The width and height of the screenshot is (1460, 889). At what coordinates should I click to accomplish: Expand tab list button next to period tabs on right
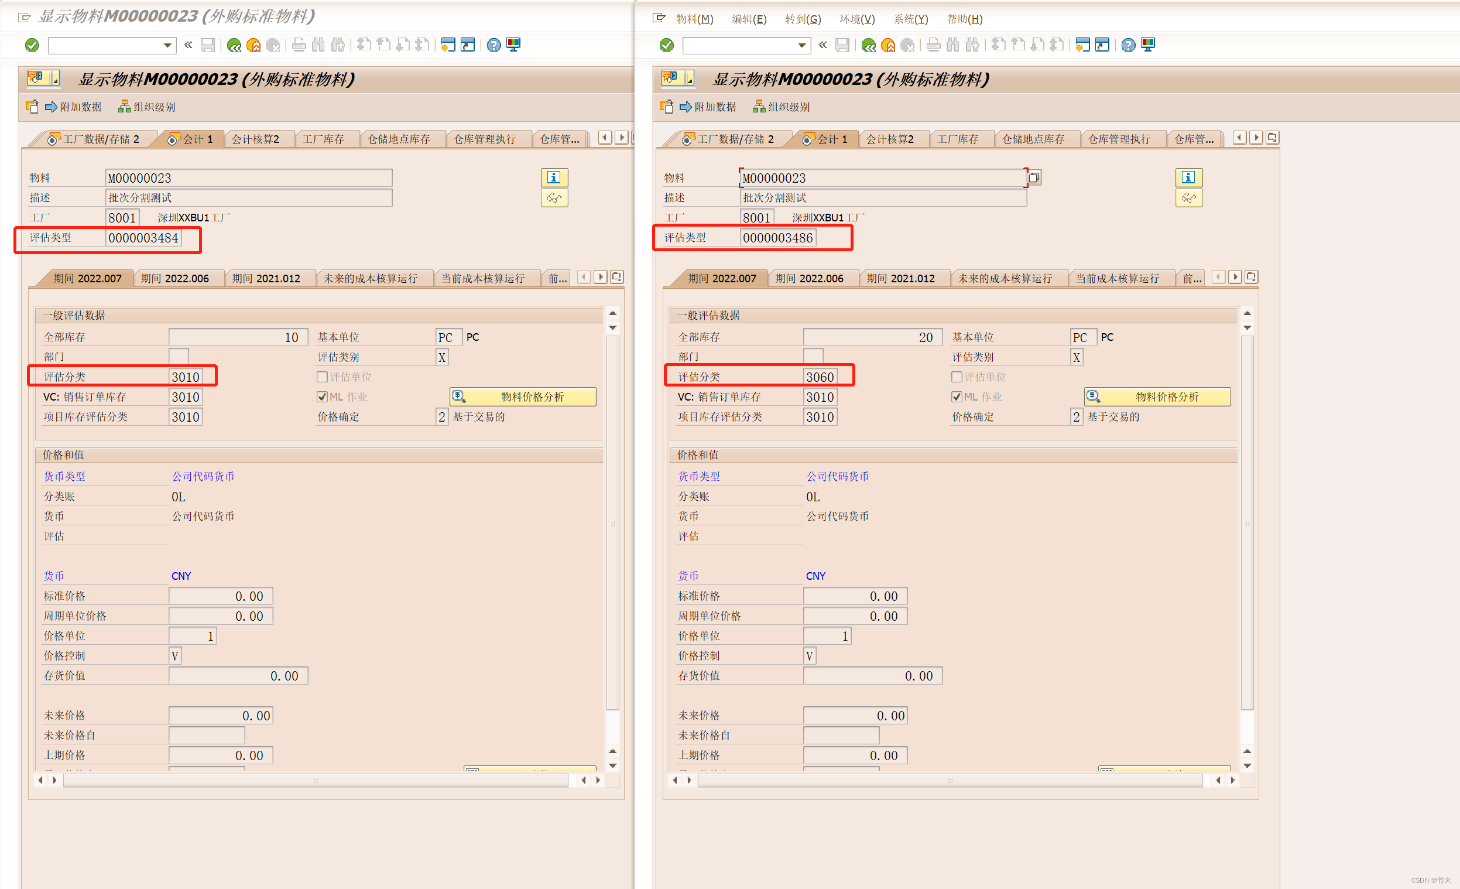tap(1251, 277)
